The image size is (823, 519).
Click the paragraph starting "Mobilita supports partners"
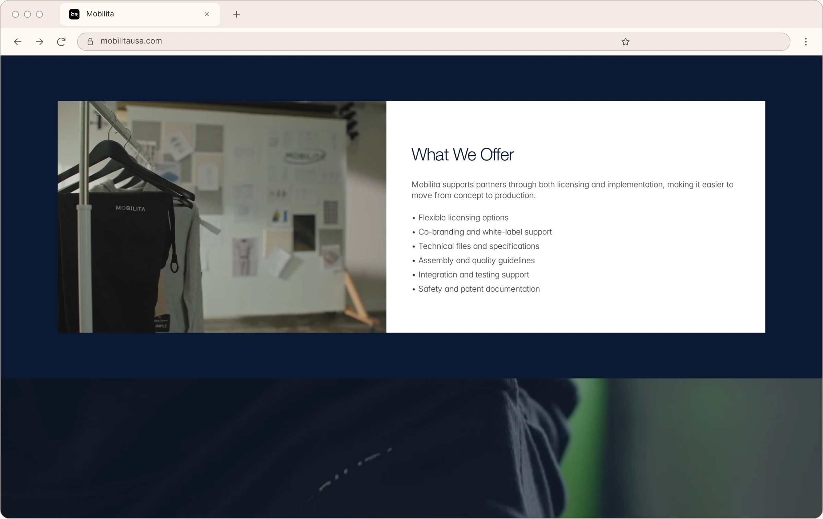(572, 190)
